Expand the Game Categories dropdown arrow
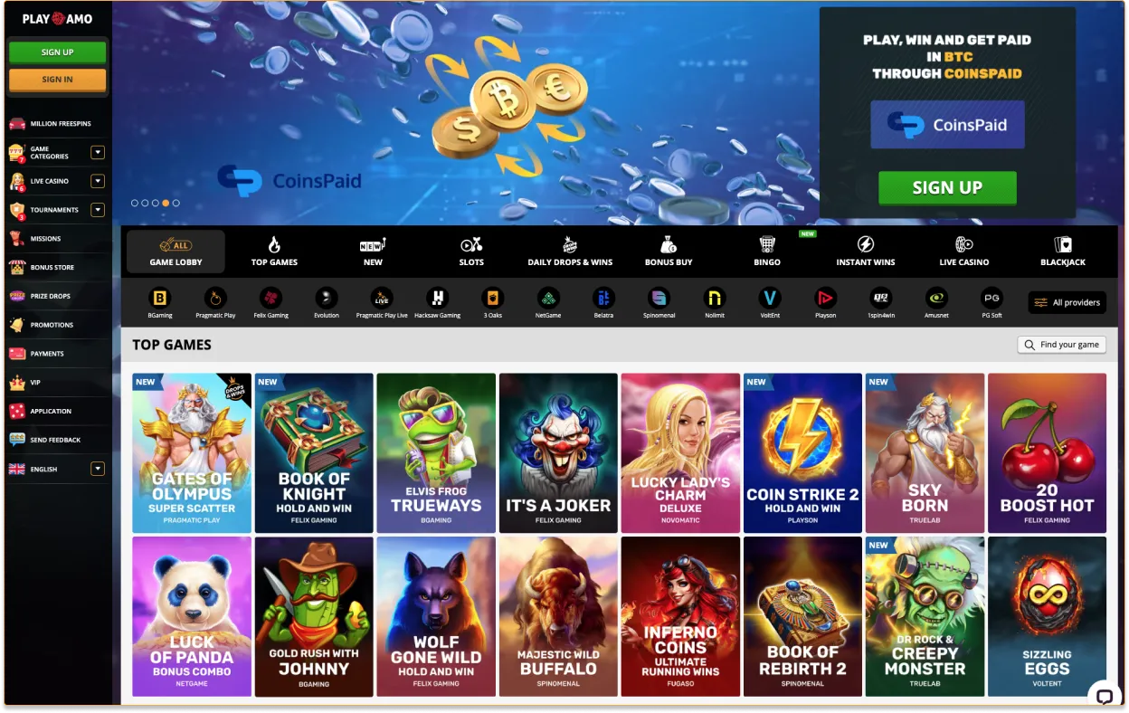This screenshot has height=713, width=1129. click(x=98, y=153)
